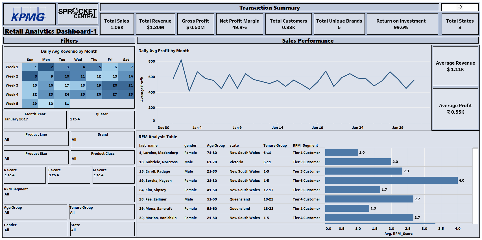Click the Sprocket Central logo
Image resolution: width=482 pixels, height=240 pixels.
(78, 14)
